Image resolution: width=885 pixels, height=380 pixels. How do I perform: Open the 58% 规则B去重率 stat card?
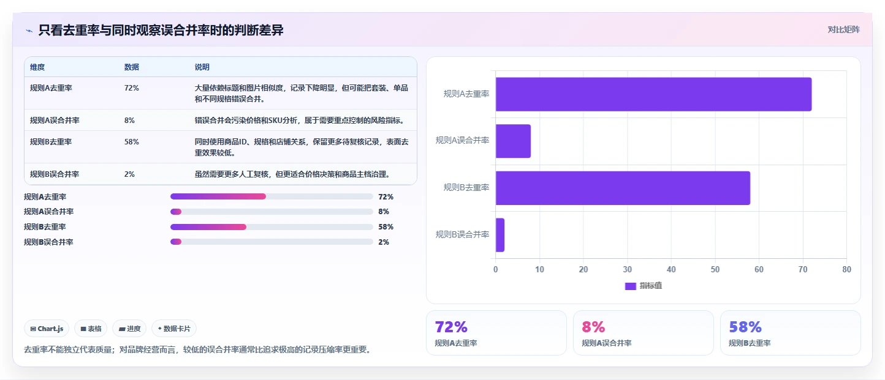click(x=791, y=333)
